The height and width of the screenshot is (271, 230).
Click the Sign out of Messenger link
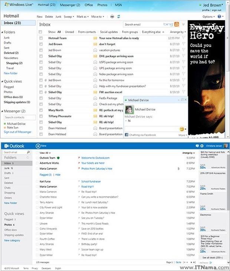coord(17,132)
